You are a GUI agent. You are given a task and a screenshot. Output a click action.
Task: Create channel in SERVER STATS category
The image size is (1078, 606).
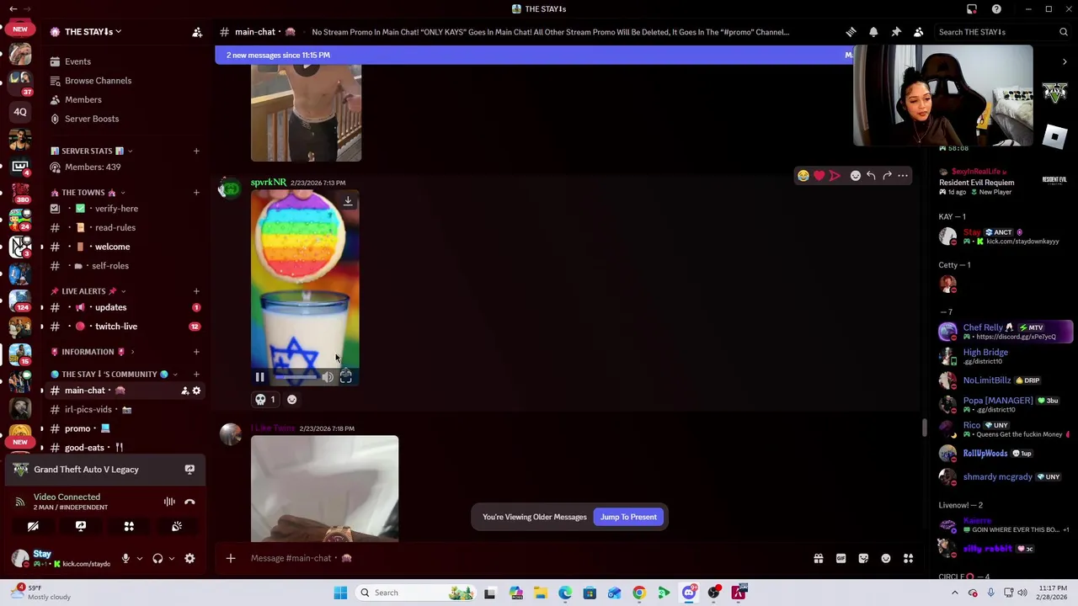[x=196, y=151]
